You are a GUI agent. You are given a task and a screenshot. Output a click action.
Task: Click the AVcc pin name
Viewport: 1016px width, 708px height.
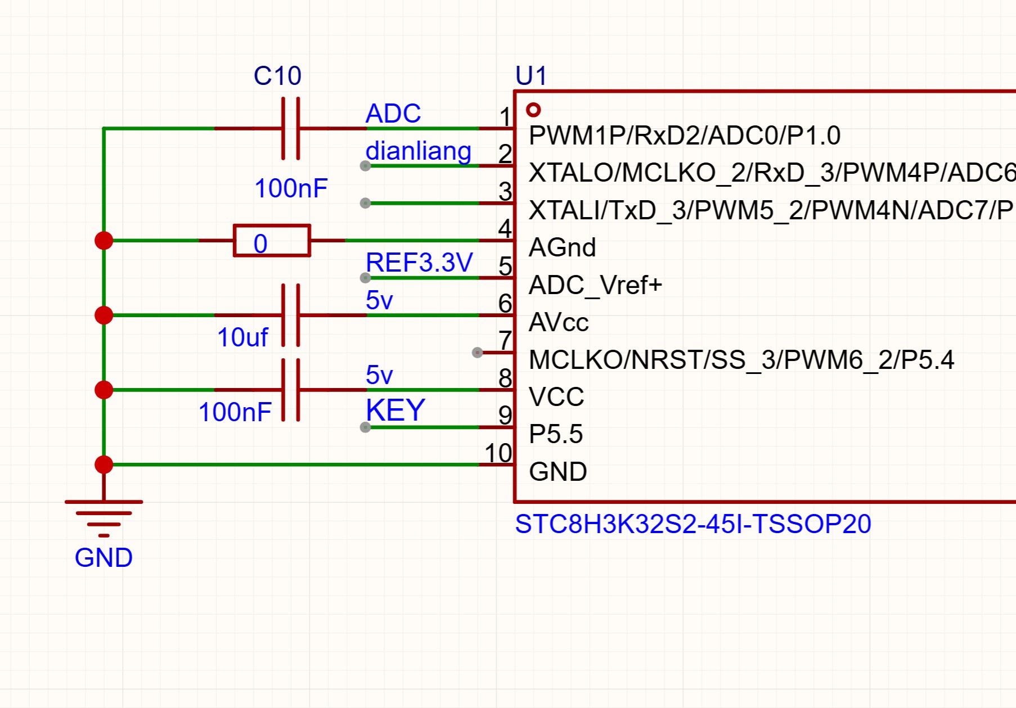tap(559, 322)
